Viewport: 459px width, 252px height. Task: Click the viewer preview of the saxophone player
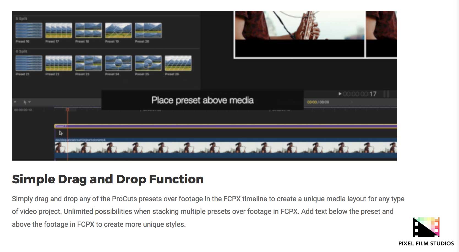(299, 34)
